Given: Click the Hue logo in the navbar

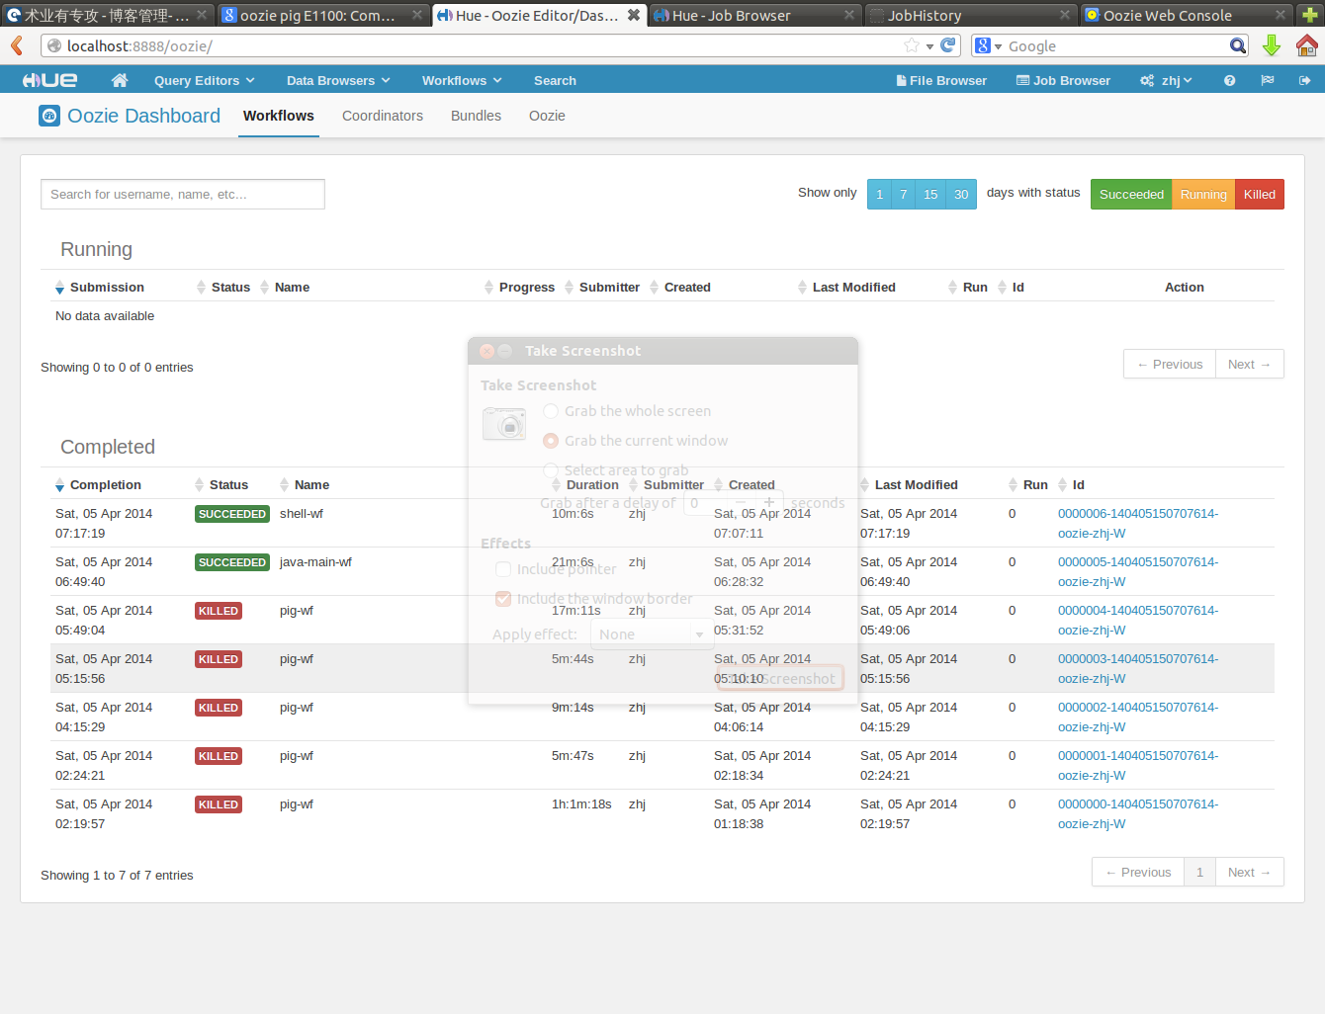Looking at the screenshot, I should [50, 80].
